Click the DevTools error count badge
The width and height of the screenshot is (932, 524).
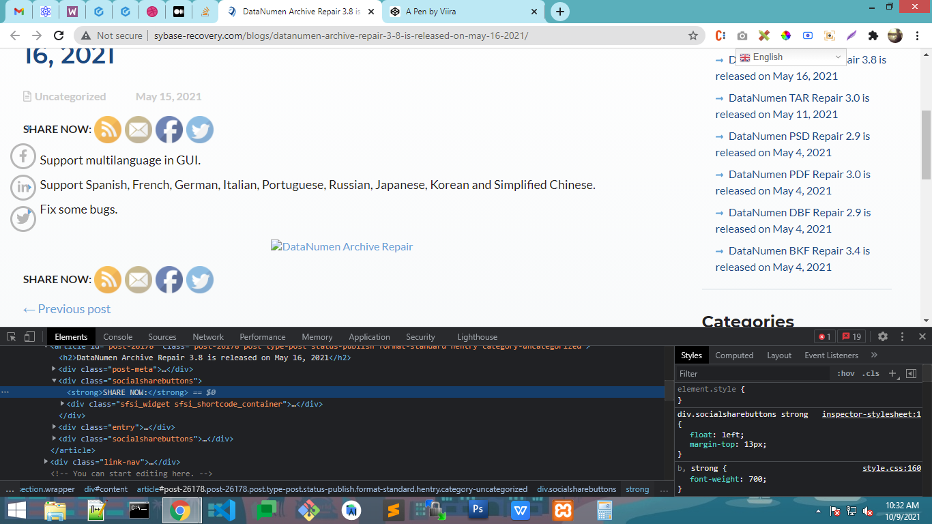(x=824, y=336)
